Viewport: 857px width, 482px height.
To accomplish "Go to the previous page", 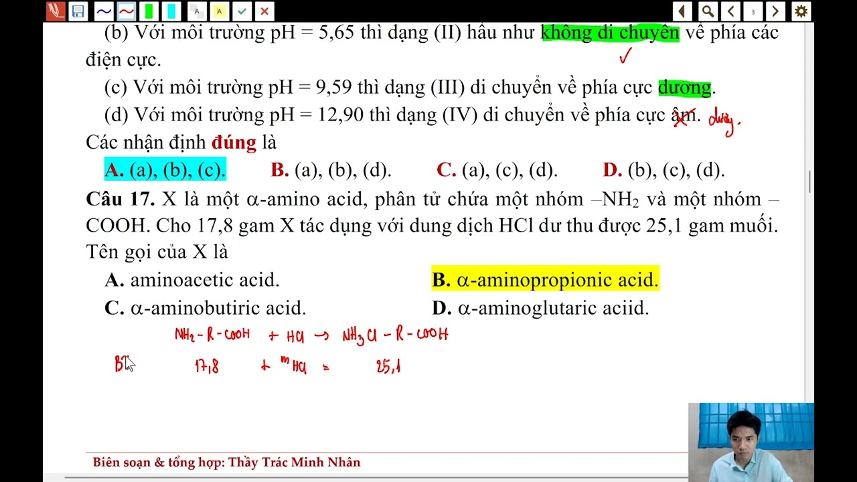I will [730, 11].
